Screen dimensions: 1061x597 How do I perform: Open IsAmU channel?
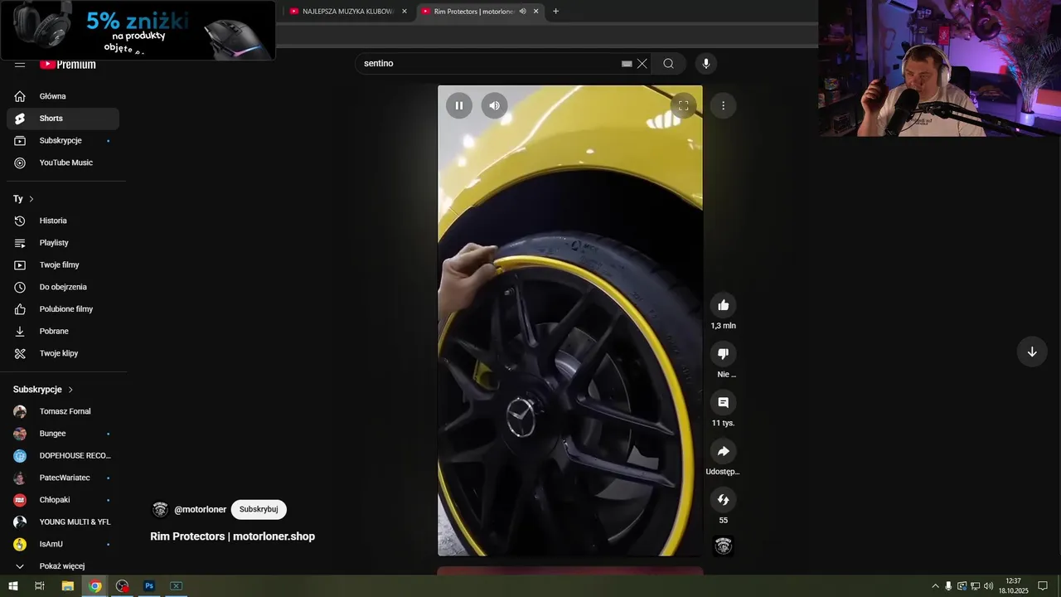pos(63,544)
